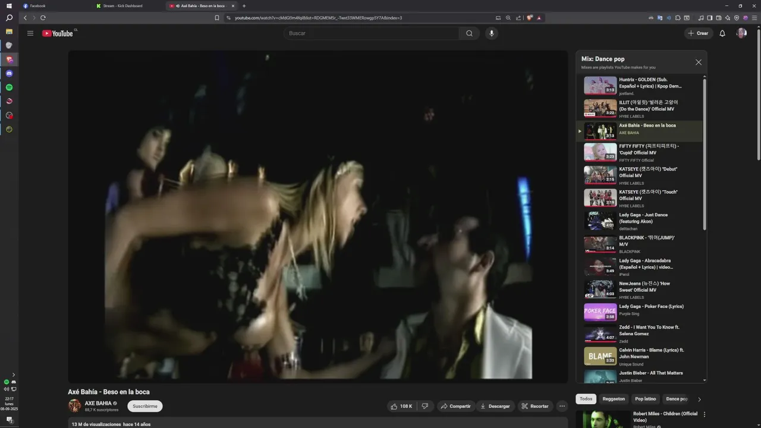Click the Brave Rewards triangle icon
761x428 pixels.
tap(539, 18)
